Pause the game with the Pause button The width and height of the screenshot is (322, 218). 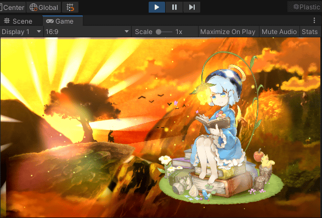coord(174,7)
